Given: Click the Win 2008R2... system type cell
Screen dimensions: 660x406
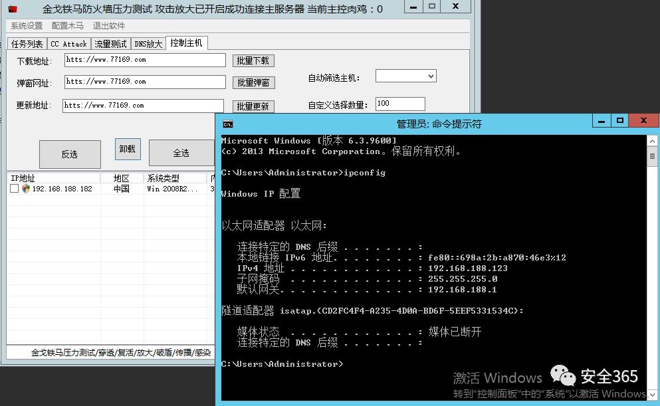Looking at the screenshot, I should point(172,189).
